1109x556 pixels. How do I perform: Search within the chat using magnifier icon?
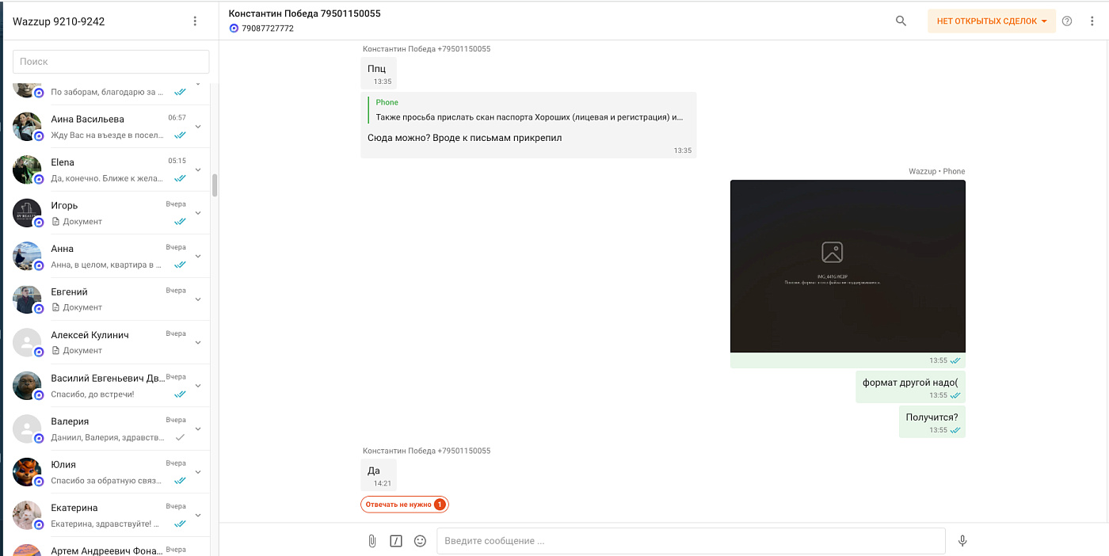click(x=901, y=21)
